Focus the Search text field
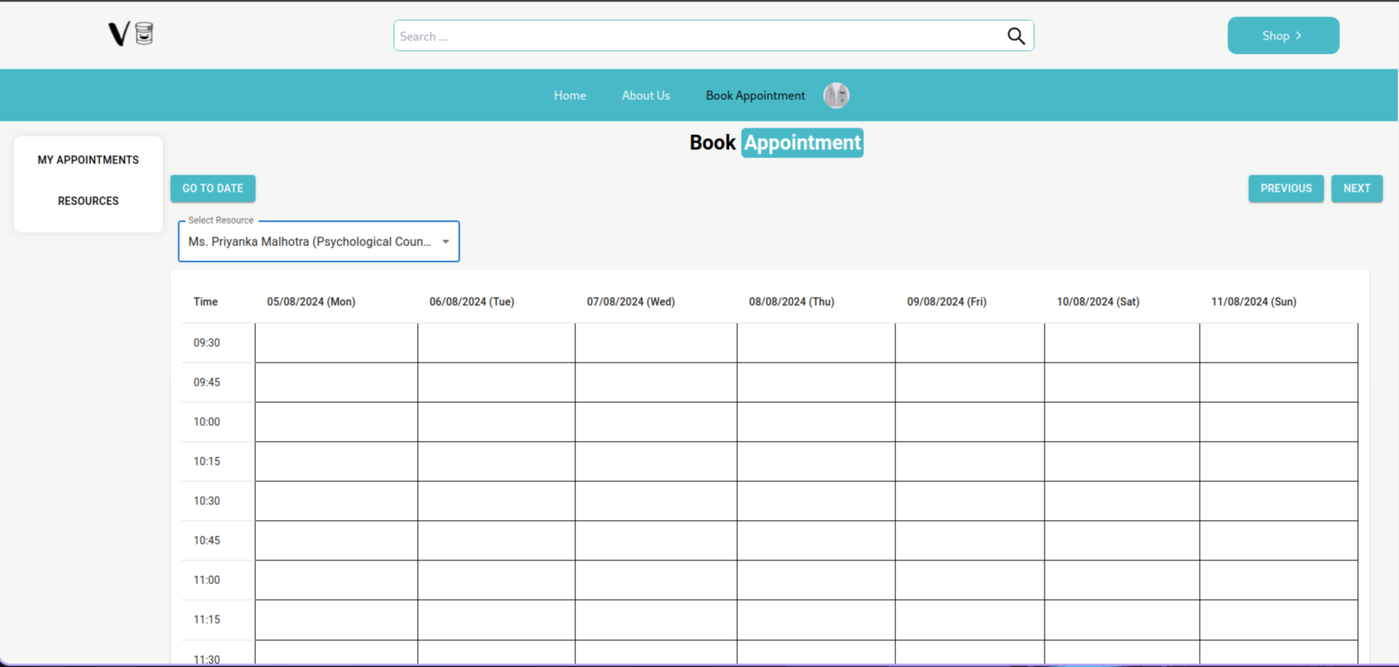 tap(698, 36)
